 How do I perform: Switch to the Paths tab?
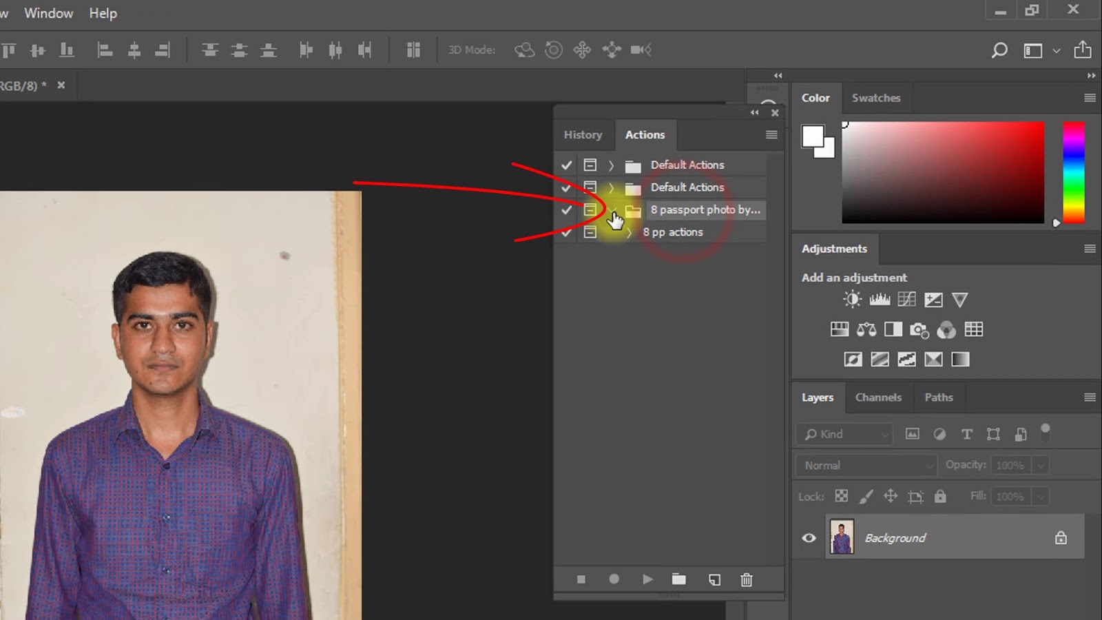point(939,397)
